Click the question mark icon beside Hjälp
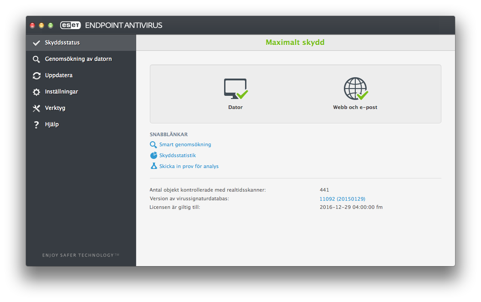Viewport: 481px width, 302px height. tap(36, 124)
